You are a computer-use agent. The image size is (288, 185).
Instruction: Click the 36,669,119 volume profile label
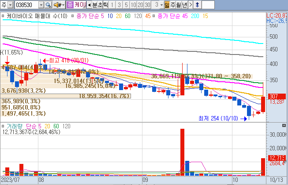click(201, 76)
